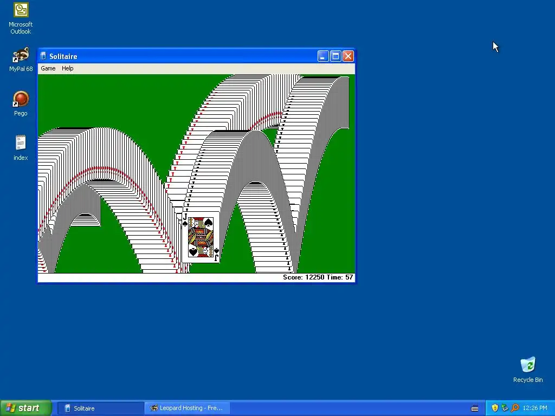The width and height of the screenshot is (555, 416).
Task: Switch to Leopard Hosting taskbar button
Action: click(x=187, y=408)
